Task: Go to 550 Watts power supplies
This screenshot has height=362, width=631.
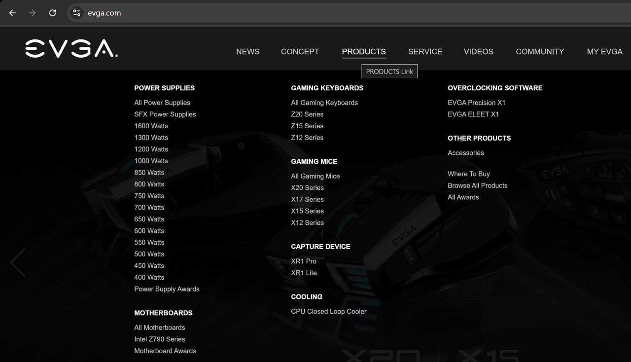Action: 149,243
